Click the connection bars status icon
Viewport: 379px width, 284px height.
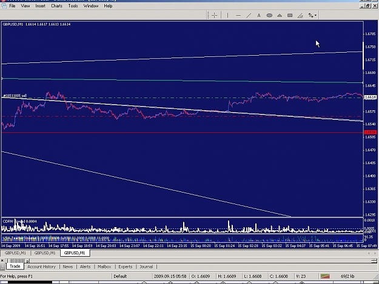(325, 276)
